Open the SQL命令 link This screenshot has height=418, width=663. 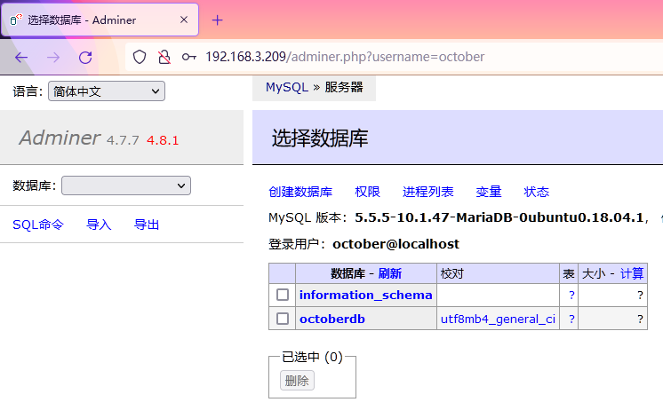[38, 225]
